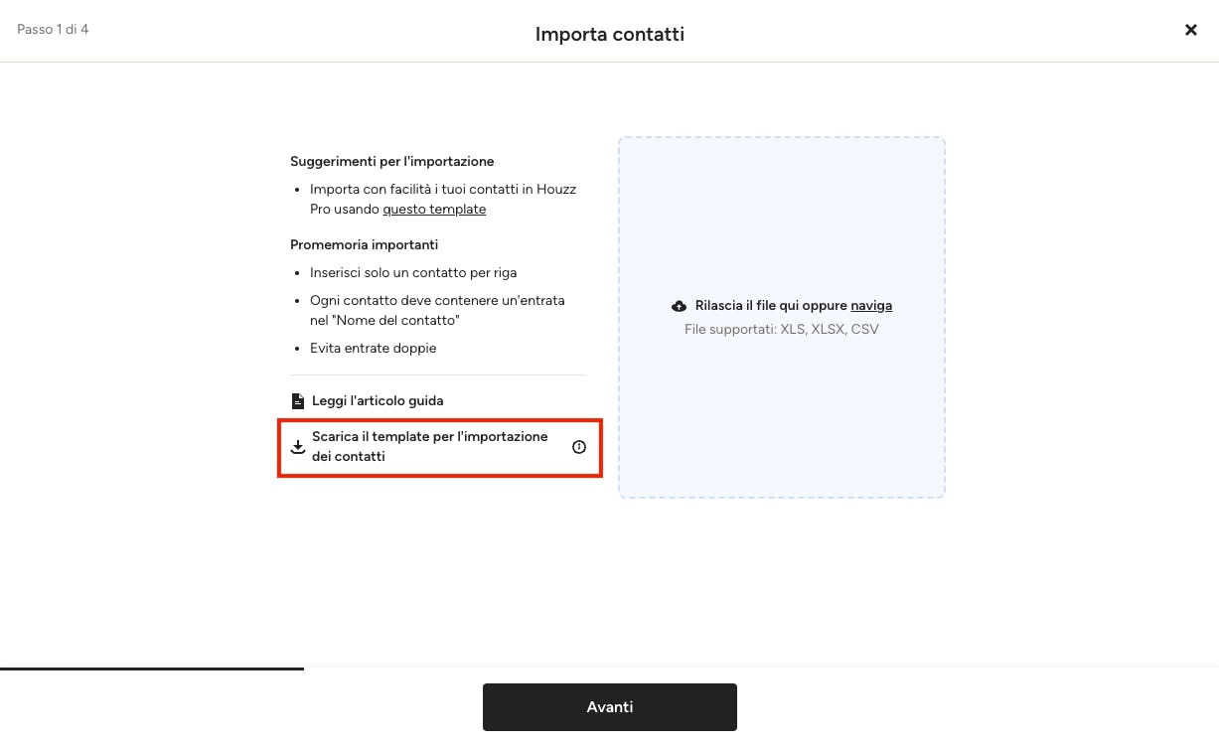
Task: Click "File supportati: XLS, XLSX, CSV" text
Action: [x=782, y=329]
